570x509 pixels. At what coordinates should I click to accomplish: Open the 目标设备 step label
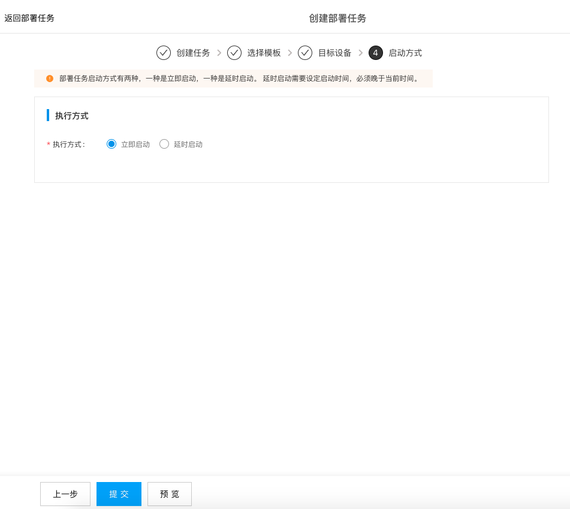[334, 53]
